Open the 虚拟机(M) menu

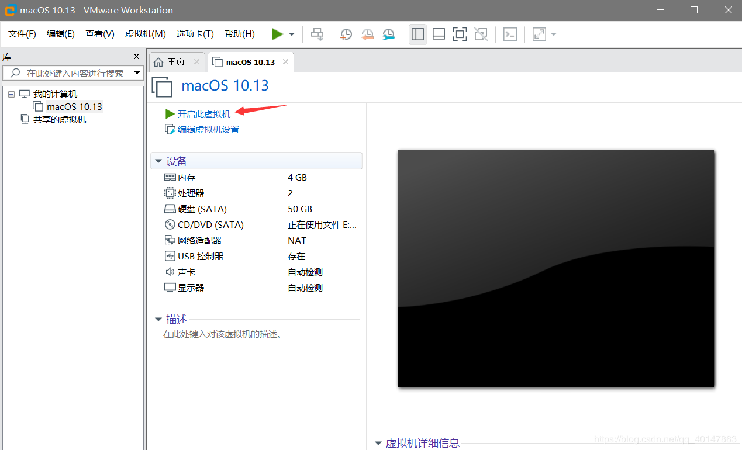(145, 34)
